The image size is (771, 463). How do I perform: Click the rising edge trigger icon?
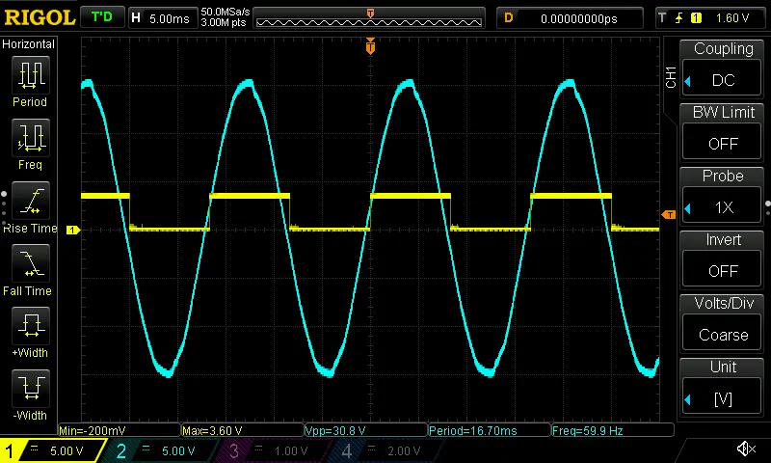(x=679, y=18)
